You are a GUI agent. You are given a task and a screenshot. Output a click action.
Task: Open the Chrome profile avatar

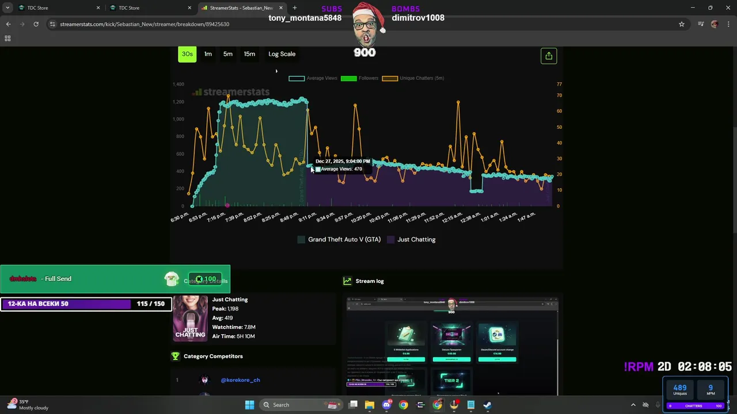coord(715,24)
